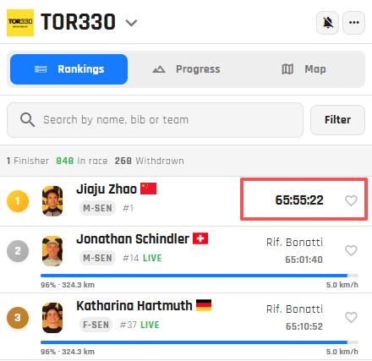372x361 pixels.
Task: Favorite Katharina Hartmuth with heart icon
Action: [x=351, y=317]
